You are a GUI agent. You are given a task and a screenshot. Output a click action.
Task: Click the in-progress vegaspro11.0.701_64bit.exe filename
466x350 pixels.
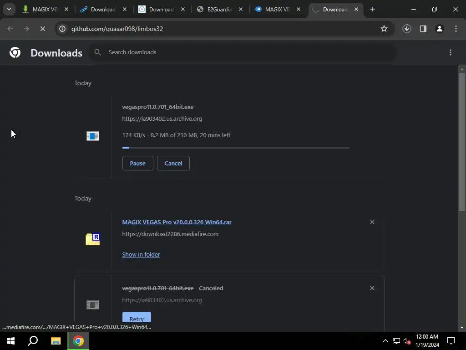[158, 107]
